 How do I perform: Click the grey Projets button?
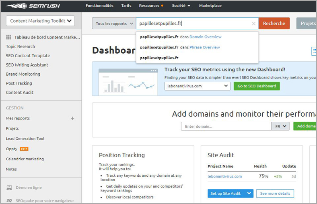(307, 23)
